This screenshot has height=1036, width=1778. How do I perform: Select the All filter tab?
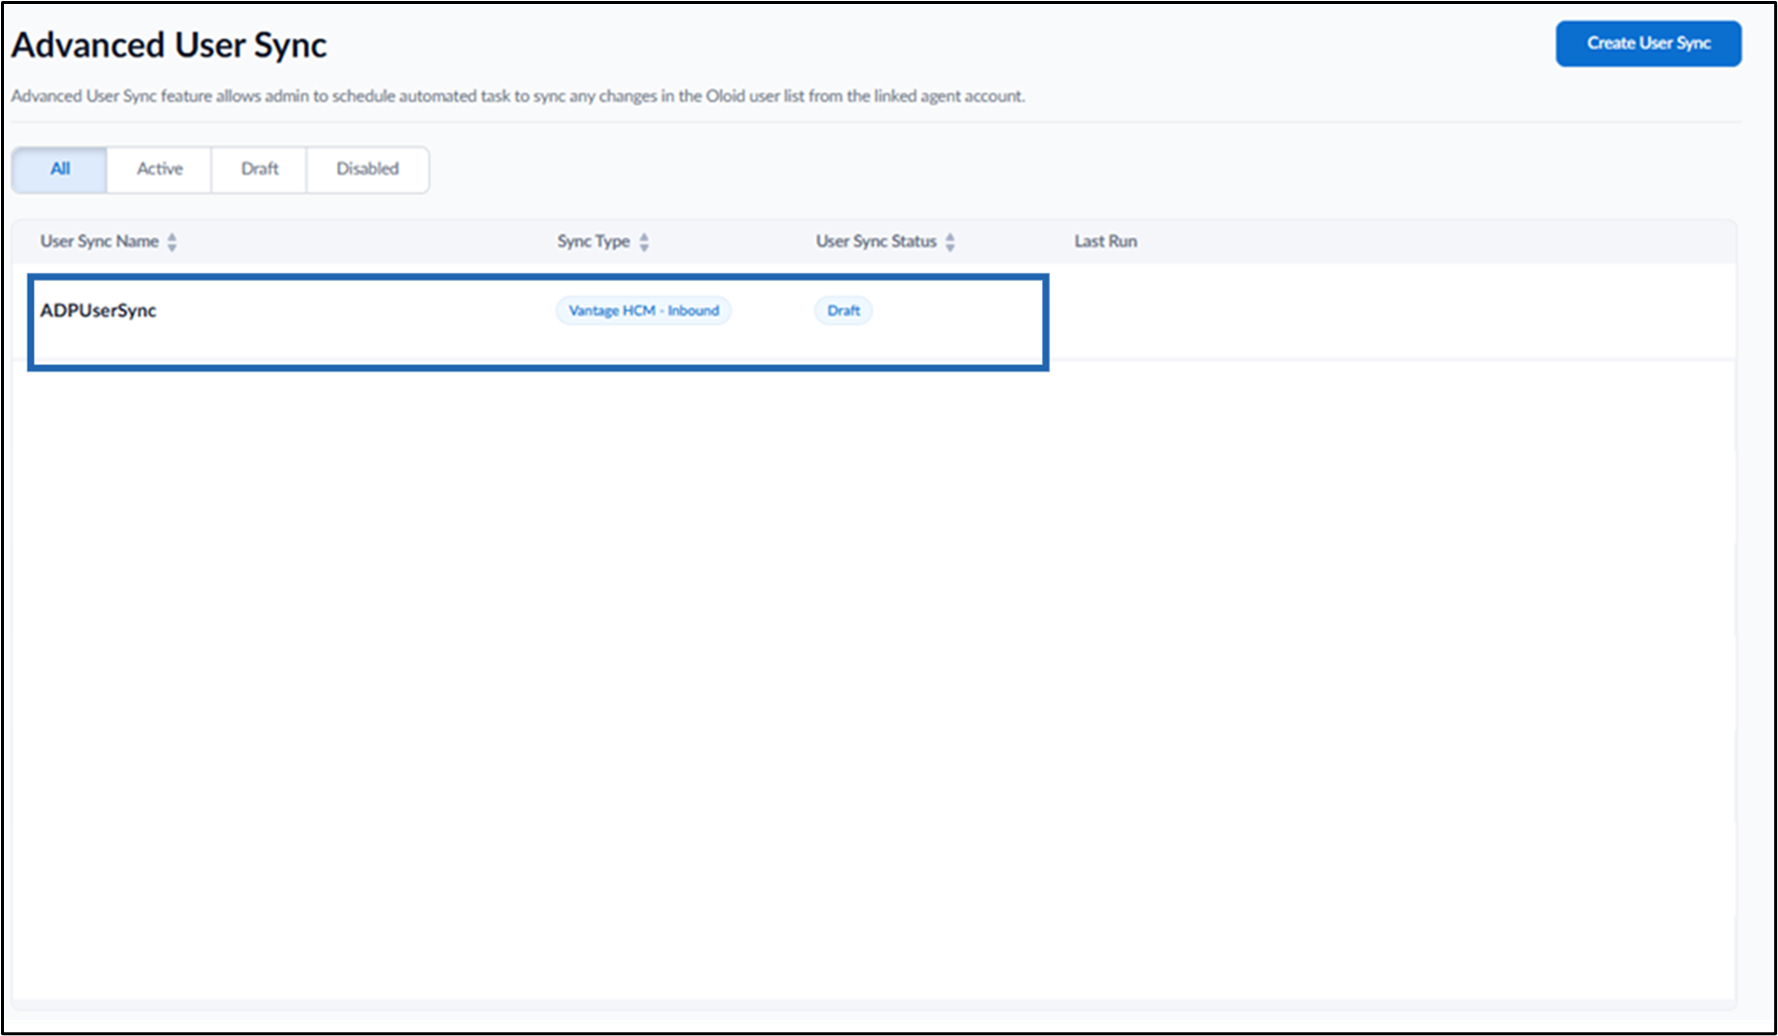tap(60, 169)
